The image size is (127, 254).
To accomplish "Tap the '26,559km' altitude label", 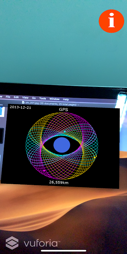I will pyautogui.click(x=59, y=182).
